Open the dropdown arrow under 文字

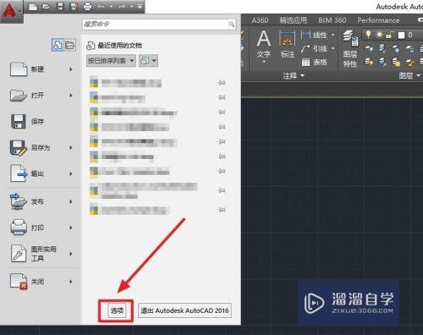[264, 62]
